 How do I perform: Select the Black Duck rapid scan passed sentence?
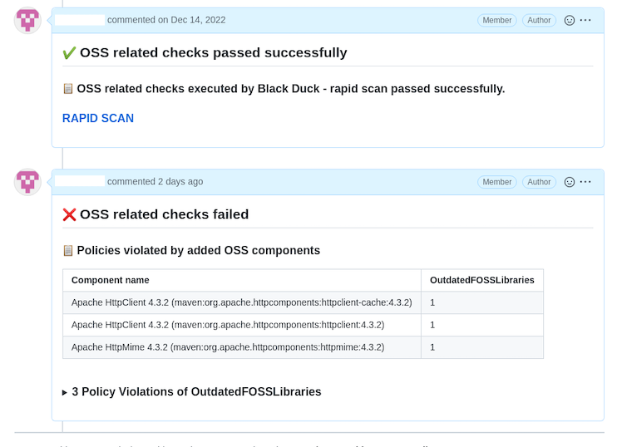(x=291, y=89)
